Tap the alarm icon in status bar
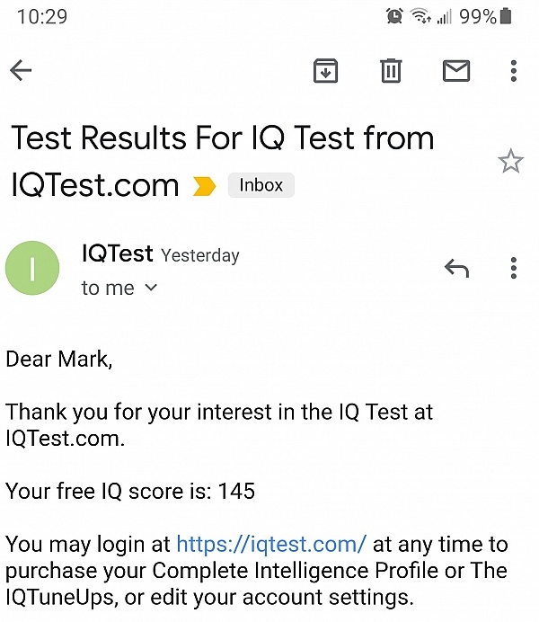 pyautogui.click(x=393, y=16)
